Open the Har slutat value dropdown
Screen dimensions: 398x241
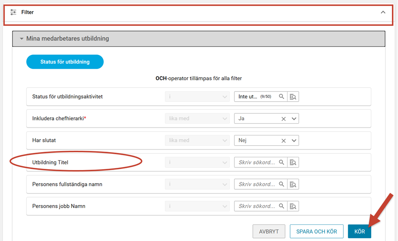click(294, 141)
